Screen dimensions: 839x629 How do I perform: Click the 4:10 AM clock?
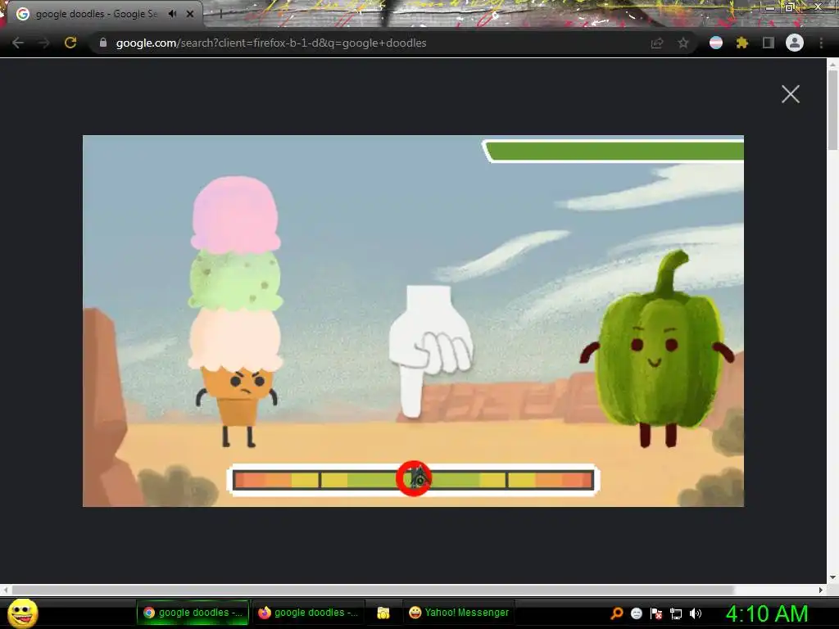click(767, 613)
